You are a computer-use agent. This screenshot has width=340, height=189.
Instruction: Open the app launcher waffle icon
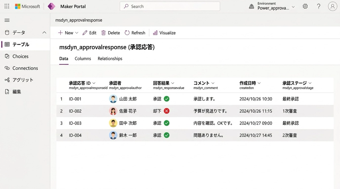[7, 6]
